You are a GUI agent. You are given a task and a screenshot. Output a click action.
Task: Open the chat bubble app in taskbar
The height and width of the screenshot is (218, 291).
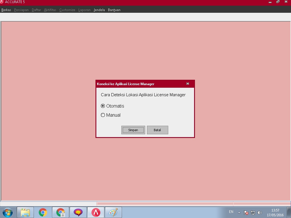click(x=78, y=212)
